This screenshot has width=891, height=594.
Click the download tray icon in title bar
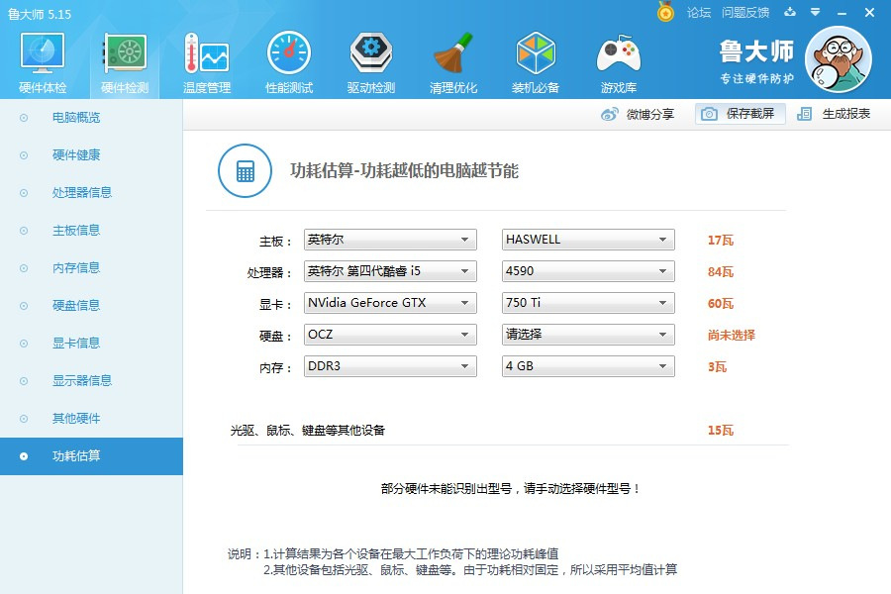tap(790, 12)
